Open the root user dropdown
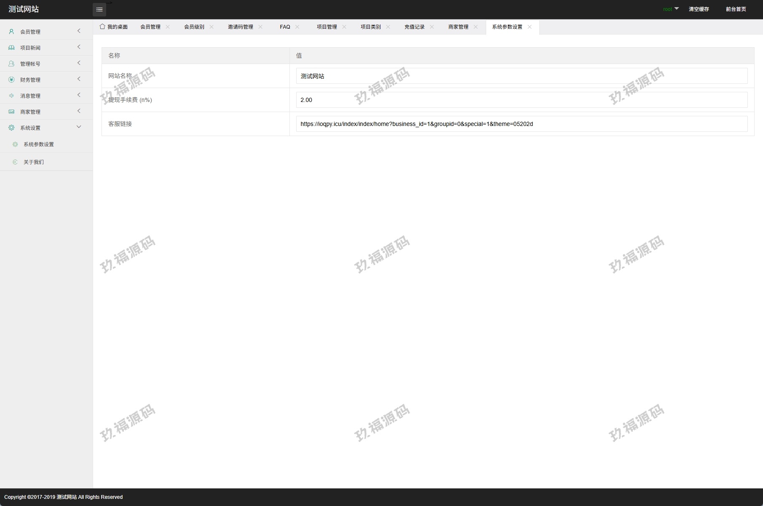 pos(671,9)
